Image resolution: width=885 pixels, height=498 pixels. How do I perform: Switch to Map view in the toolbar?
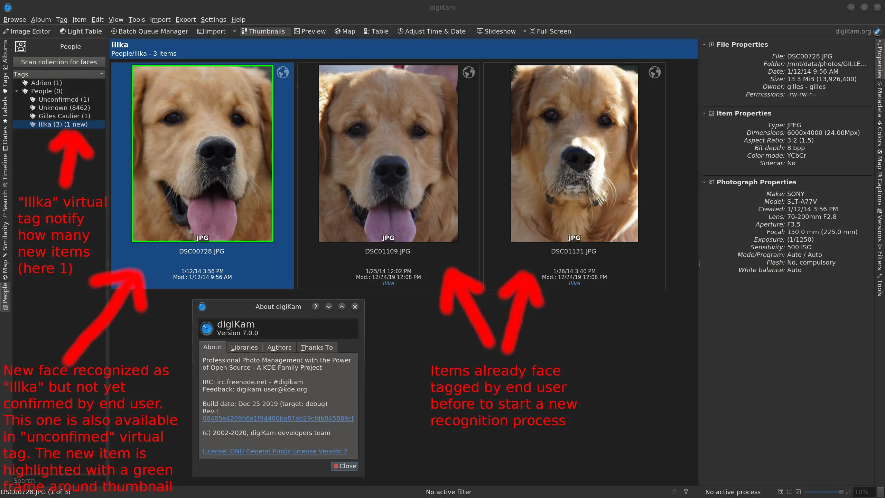coord(344,31)
